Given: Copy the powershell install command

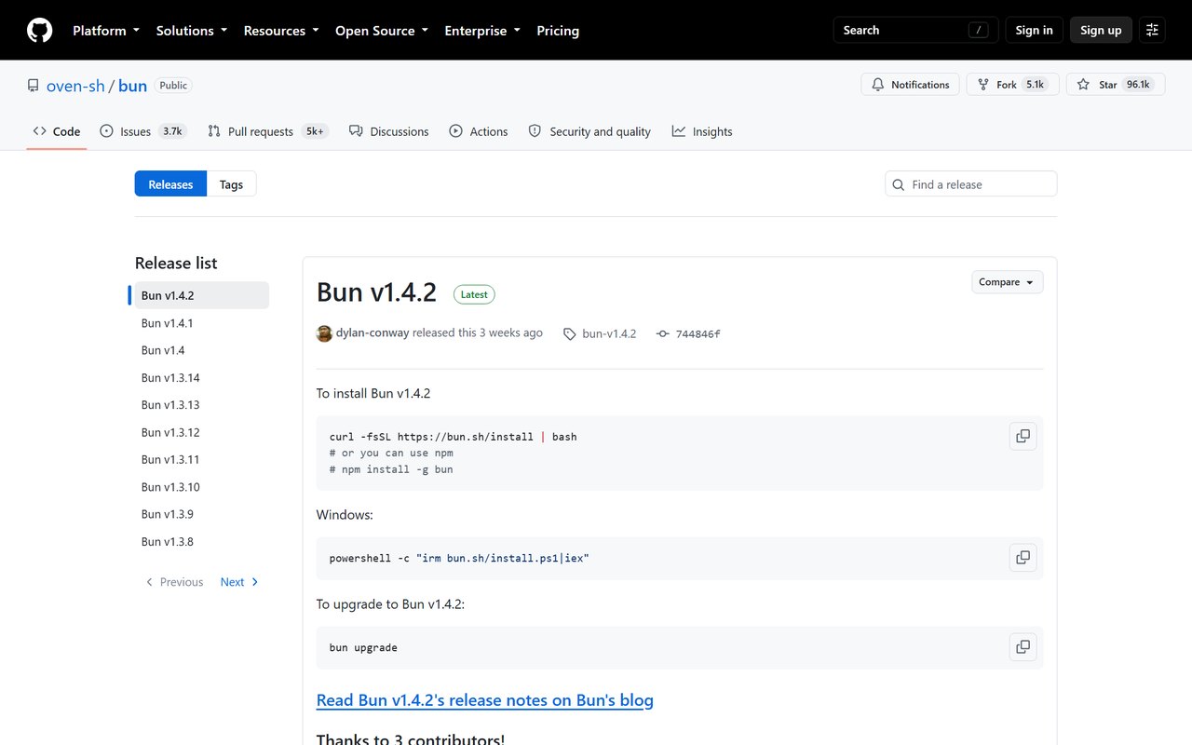Looking at the screenshot, I should 1023,558.
